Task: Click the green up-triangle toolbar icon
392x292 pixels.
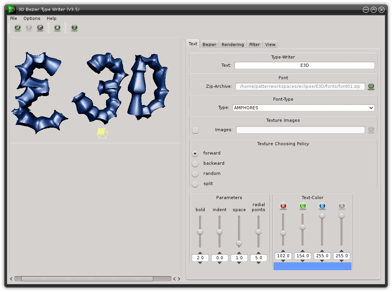Action: (x=57, y=28)
